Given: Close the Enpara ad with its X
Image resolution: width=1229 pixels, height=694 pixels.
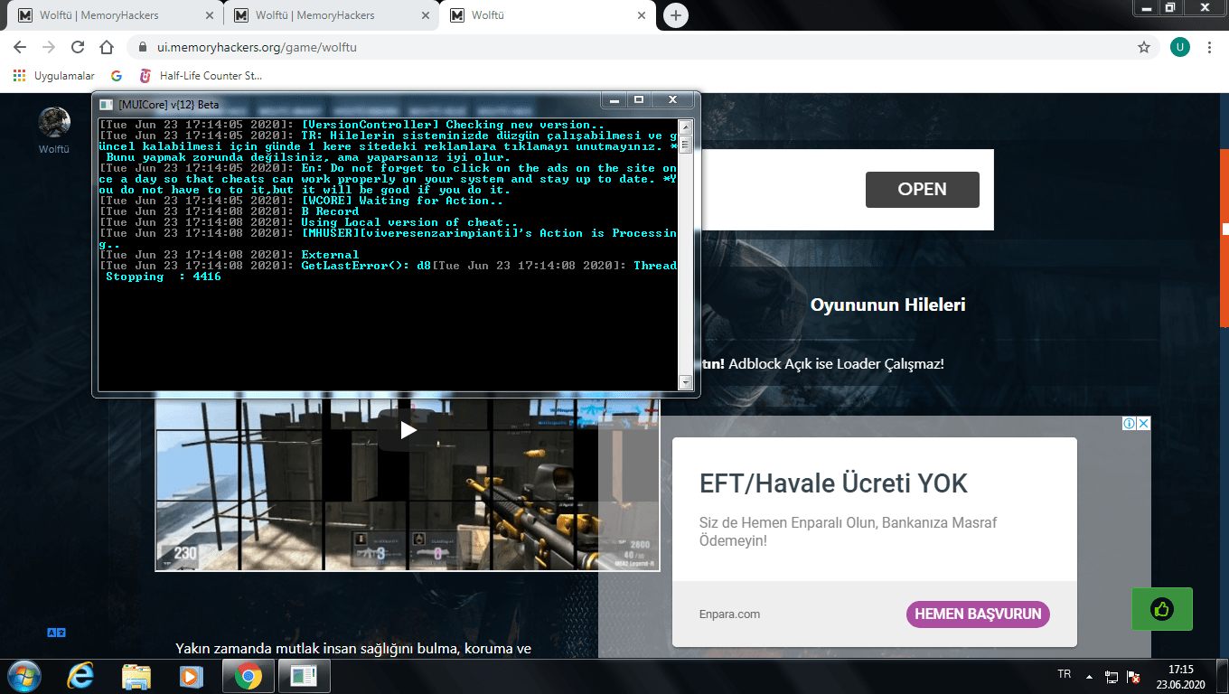Looking at the screenshot, I should tap(1143, 424).
